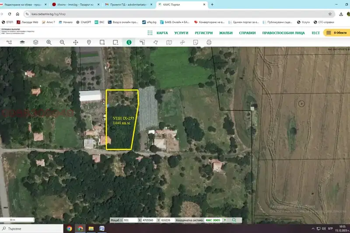Toggle the green info identify tool
The height and width of the screenshot is (233, 350).
click(x=129, y=42)
